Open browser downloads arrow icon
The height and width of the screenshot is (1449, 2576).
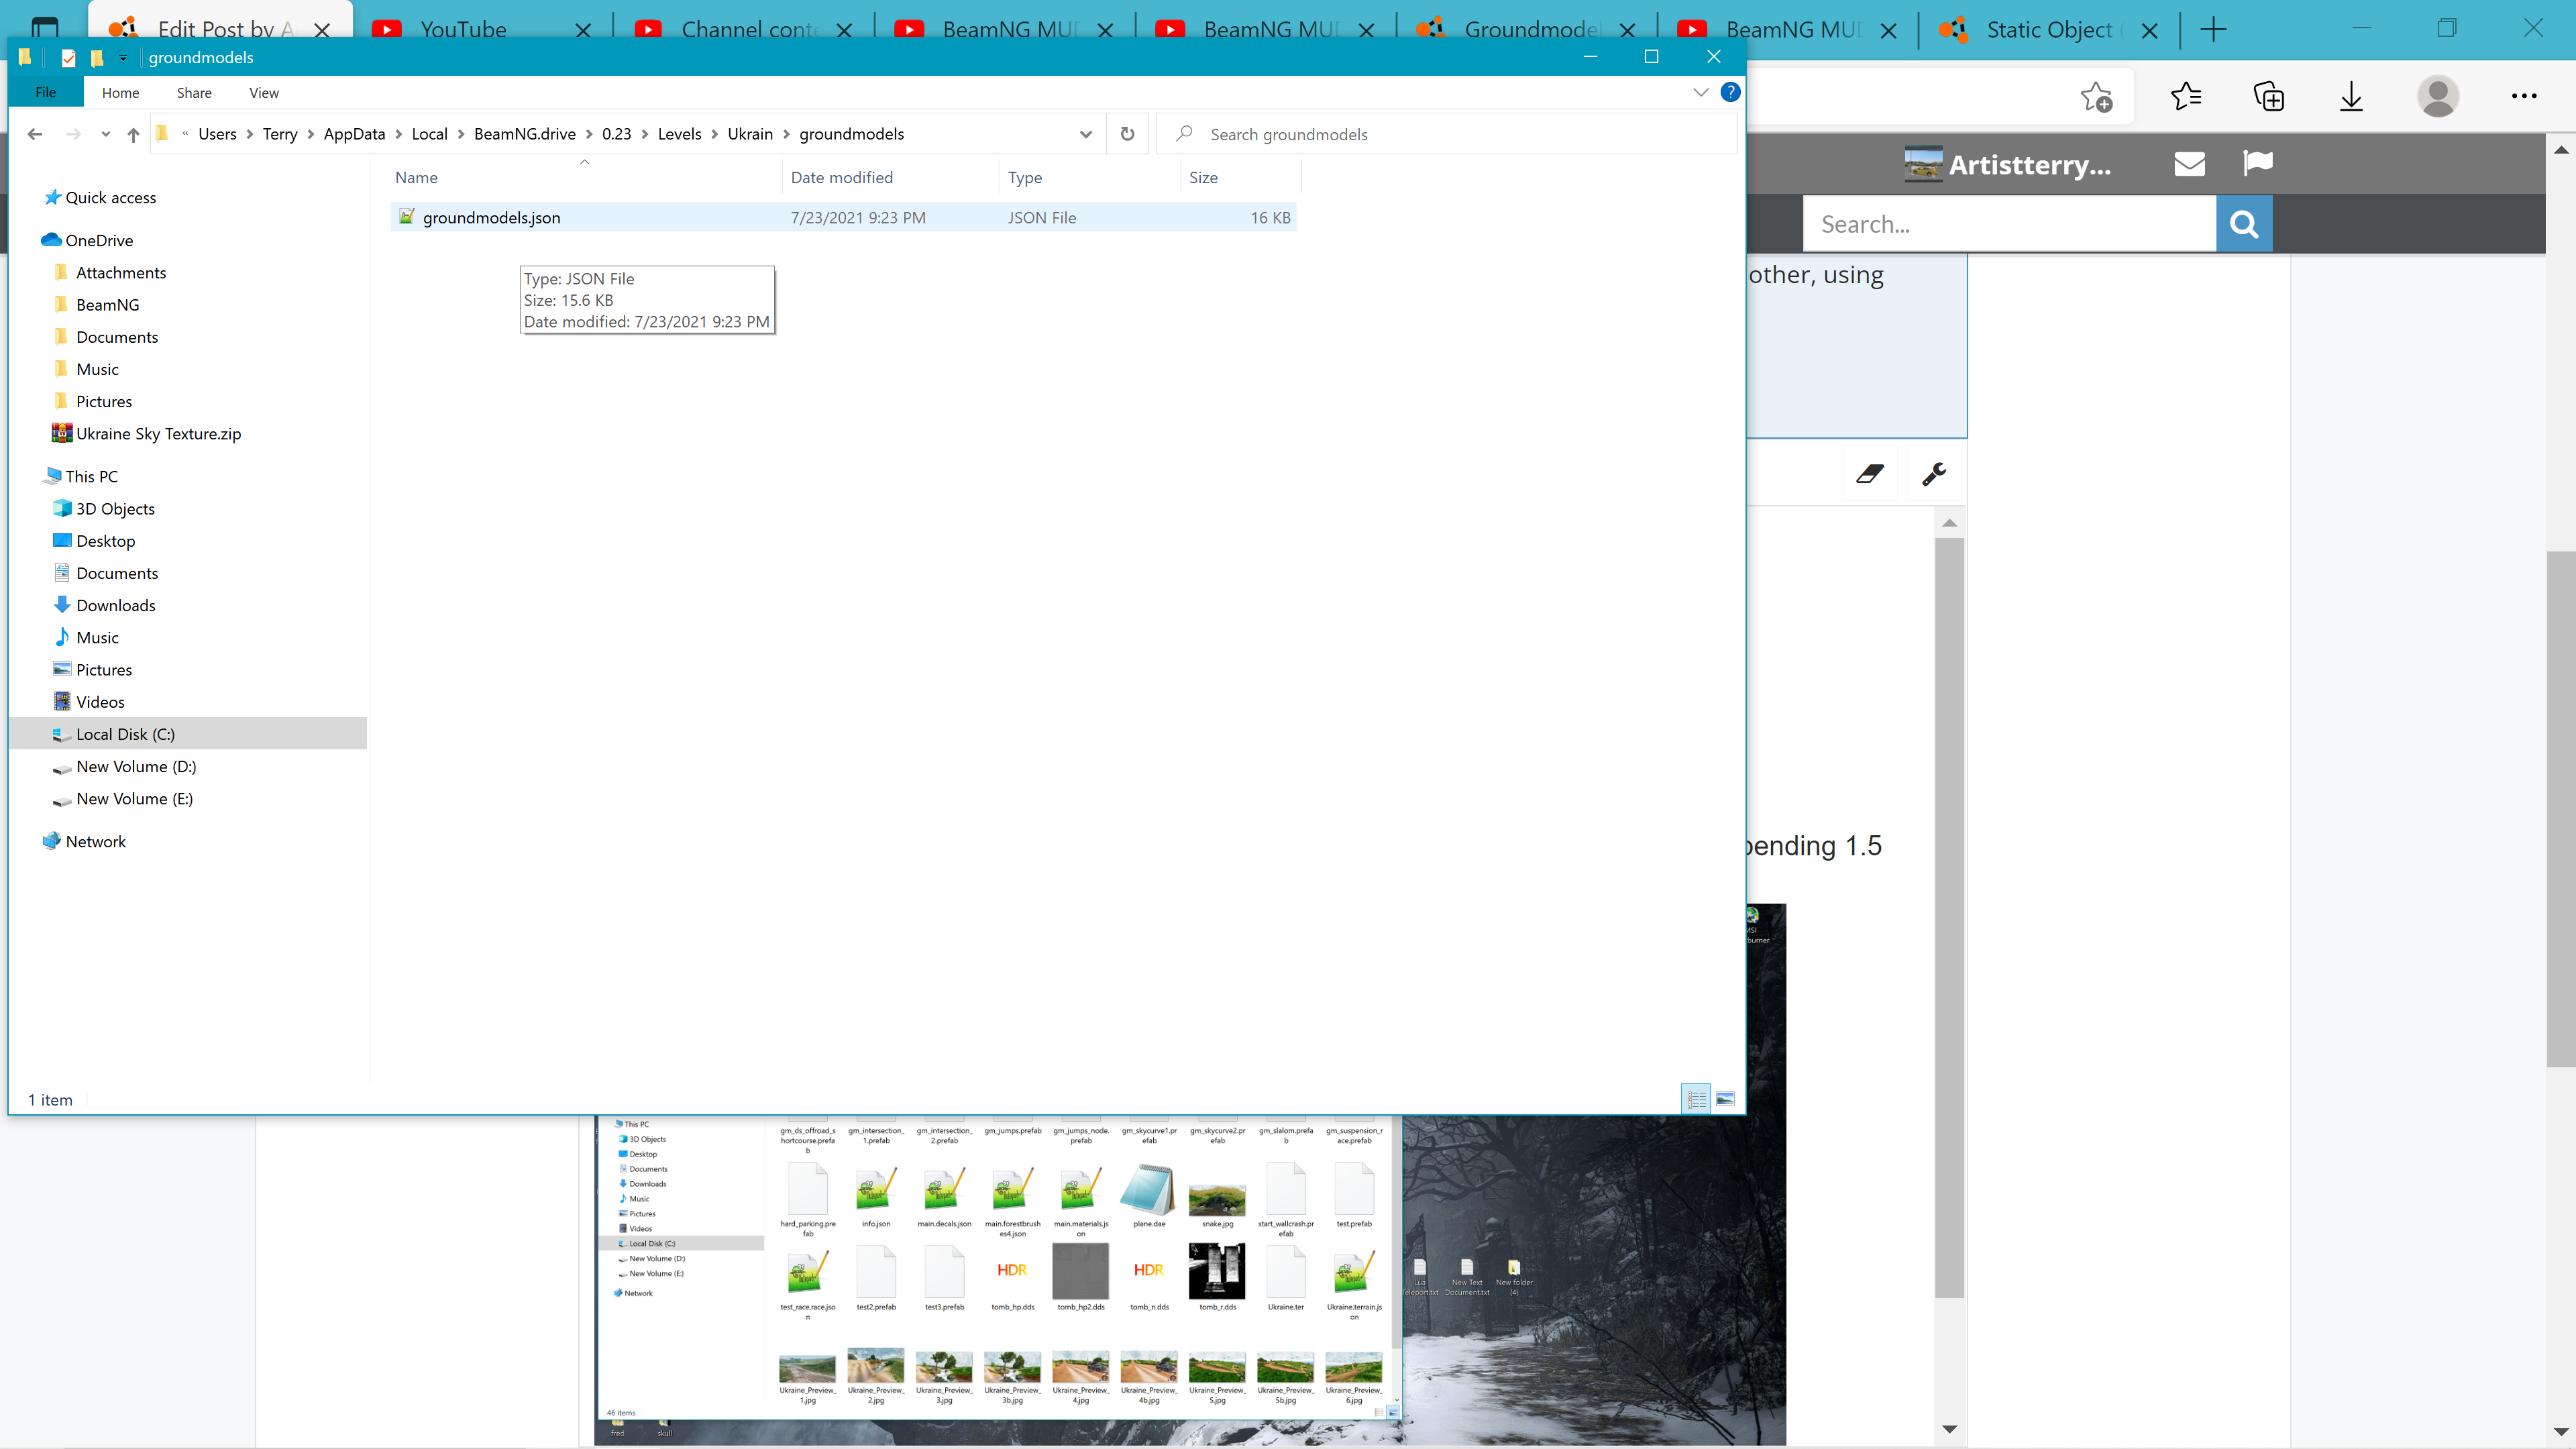(2351, 97)
